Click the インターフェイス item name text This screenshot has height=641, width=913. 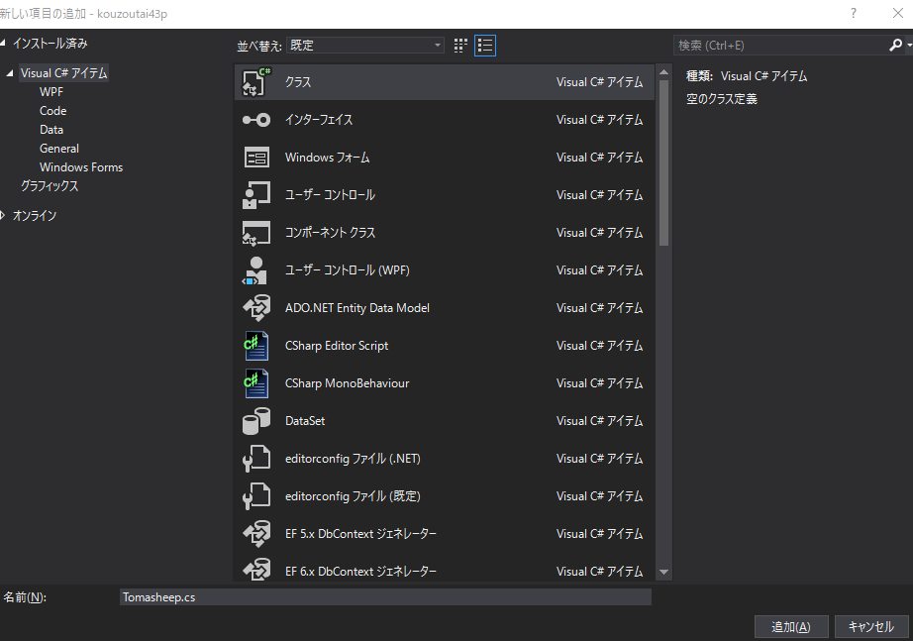tap(319, 120)
